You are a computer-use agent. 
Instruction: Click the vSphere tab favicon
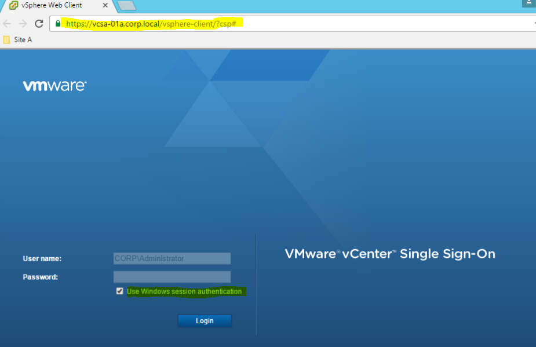pos(13,5)
